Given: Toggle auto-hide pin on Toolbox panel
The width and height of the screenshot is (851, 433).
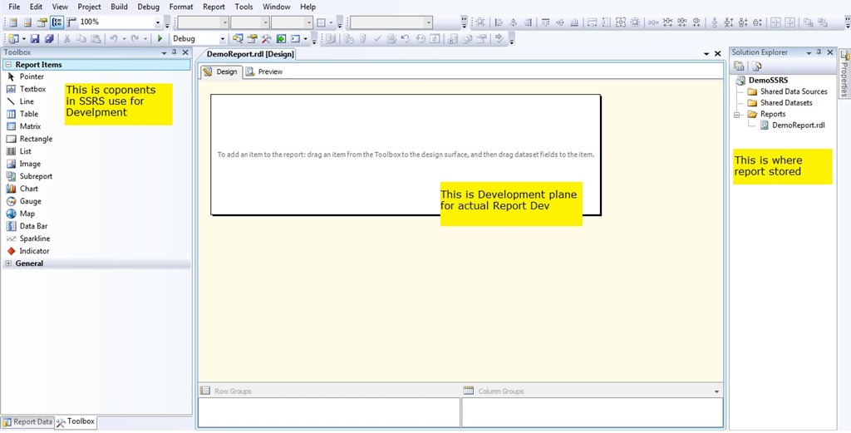Looking at the screenshot, I should (173, 52).
